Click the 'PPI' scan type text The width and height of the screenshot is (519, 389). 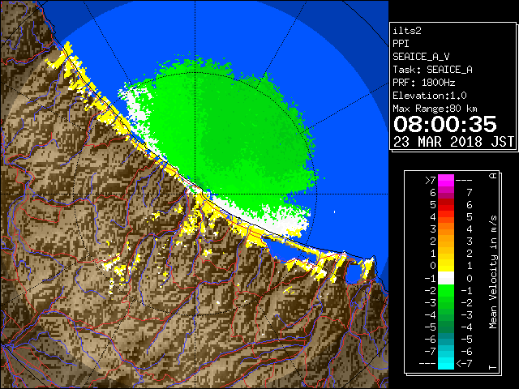pyautogui.click(x=401, y=44)
